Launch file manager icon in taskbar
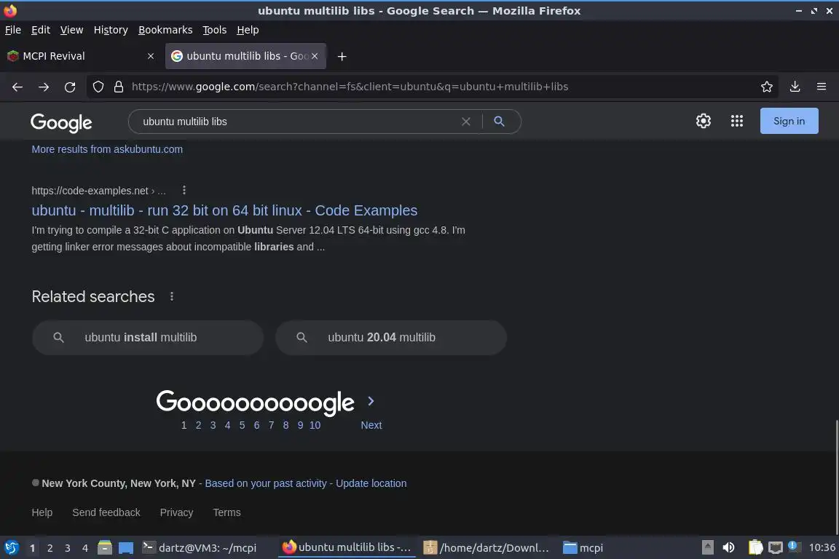 coord(105,547)
